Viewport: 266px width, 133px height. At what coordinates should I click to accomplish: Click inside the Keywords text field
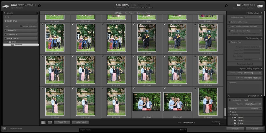coord(245,88)
